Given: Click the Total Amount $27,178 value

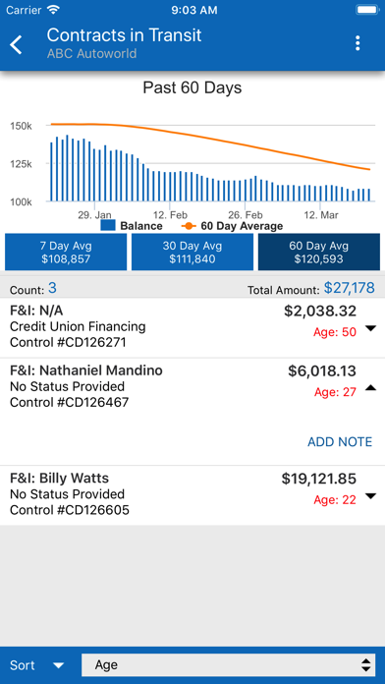Looking at the screenshot, I should (350, 288).
